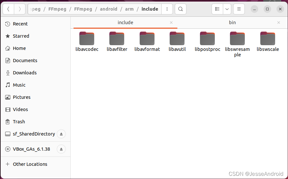
Task: Open Starred in the sidebar
Action: [35, 36]
